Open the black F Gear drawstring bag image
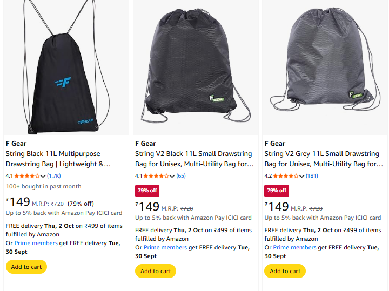This screenshot has height=291, width=389. 66,67
